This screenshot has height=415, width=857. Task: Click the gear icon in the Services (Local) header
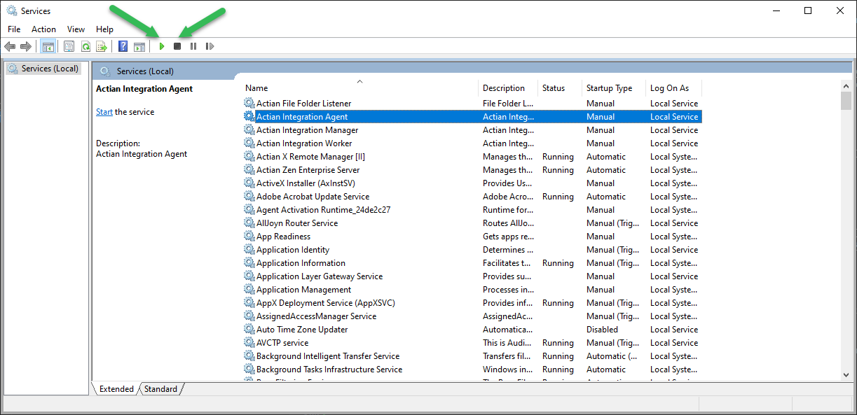coord(105,71)
